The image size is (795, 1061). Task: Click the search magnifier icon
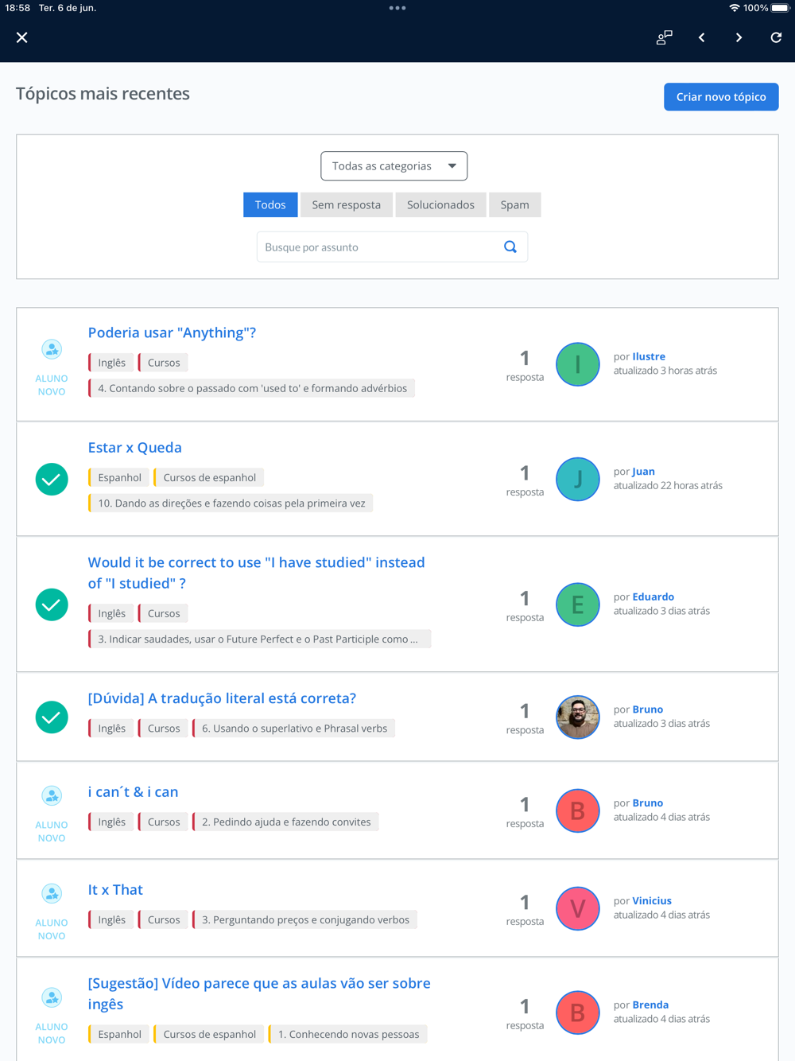pos(510,247)
